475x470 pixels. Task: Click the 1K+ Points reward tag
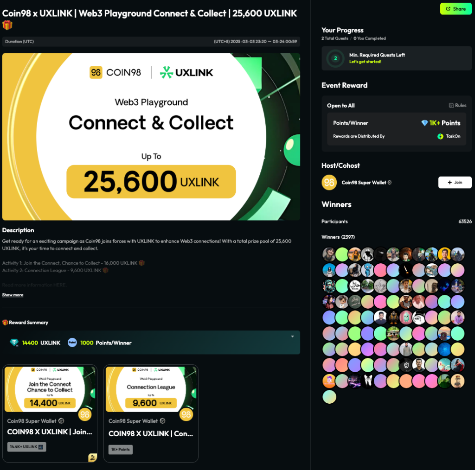point(121,450)
